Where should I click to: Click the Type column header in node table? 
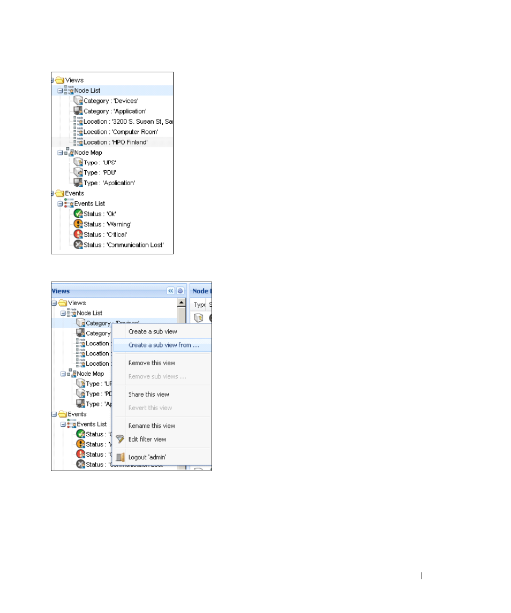pyautogui.click(x=199, y=305)
